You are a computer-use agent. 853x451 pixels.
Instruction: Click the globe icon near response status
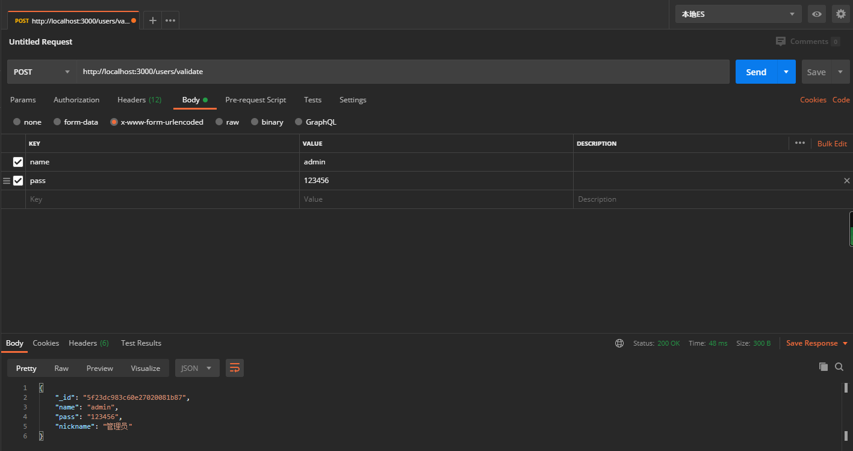coord(619,343)
